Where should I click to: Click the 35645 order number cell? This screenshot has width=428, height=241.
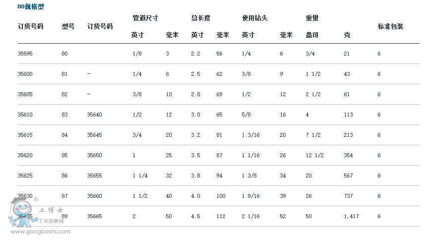(x=94, y=135)
